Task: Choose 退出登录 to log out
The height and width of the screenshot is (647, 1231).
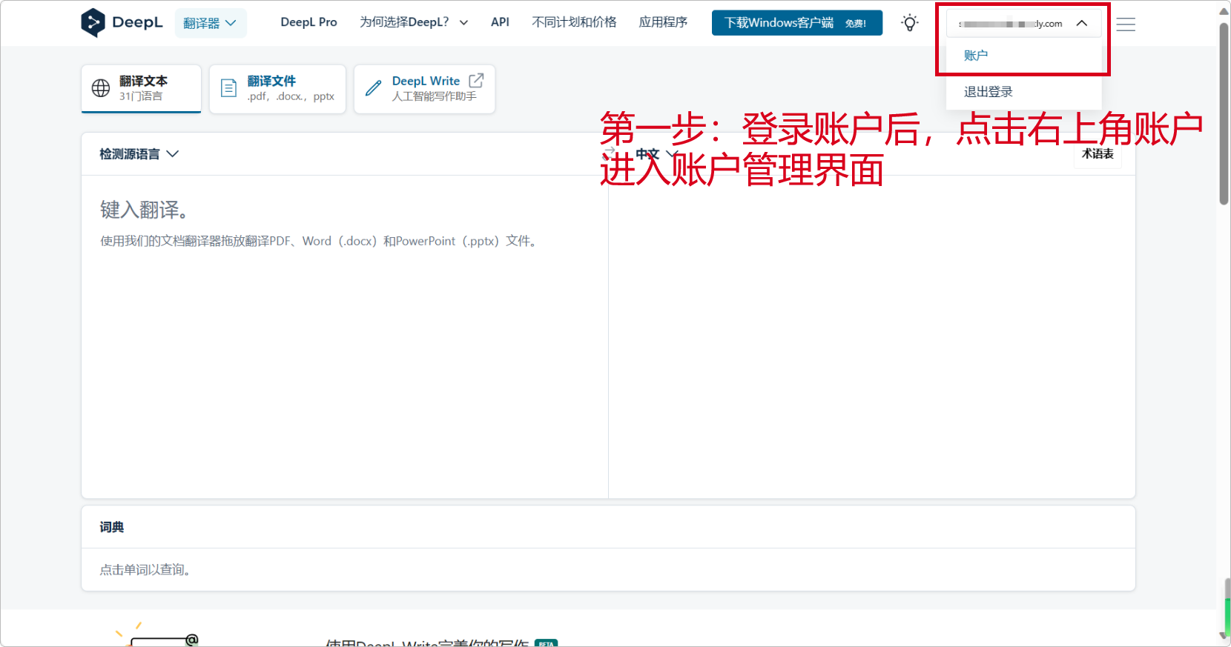Action: (x=988, y=92)
